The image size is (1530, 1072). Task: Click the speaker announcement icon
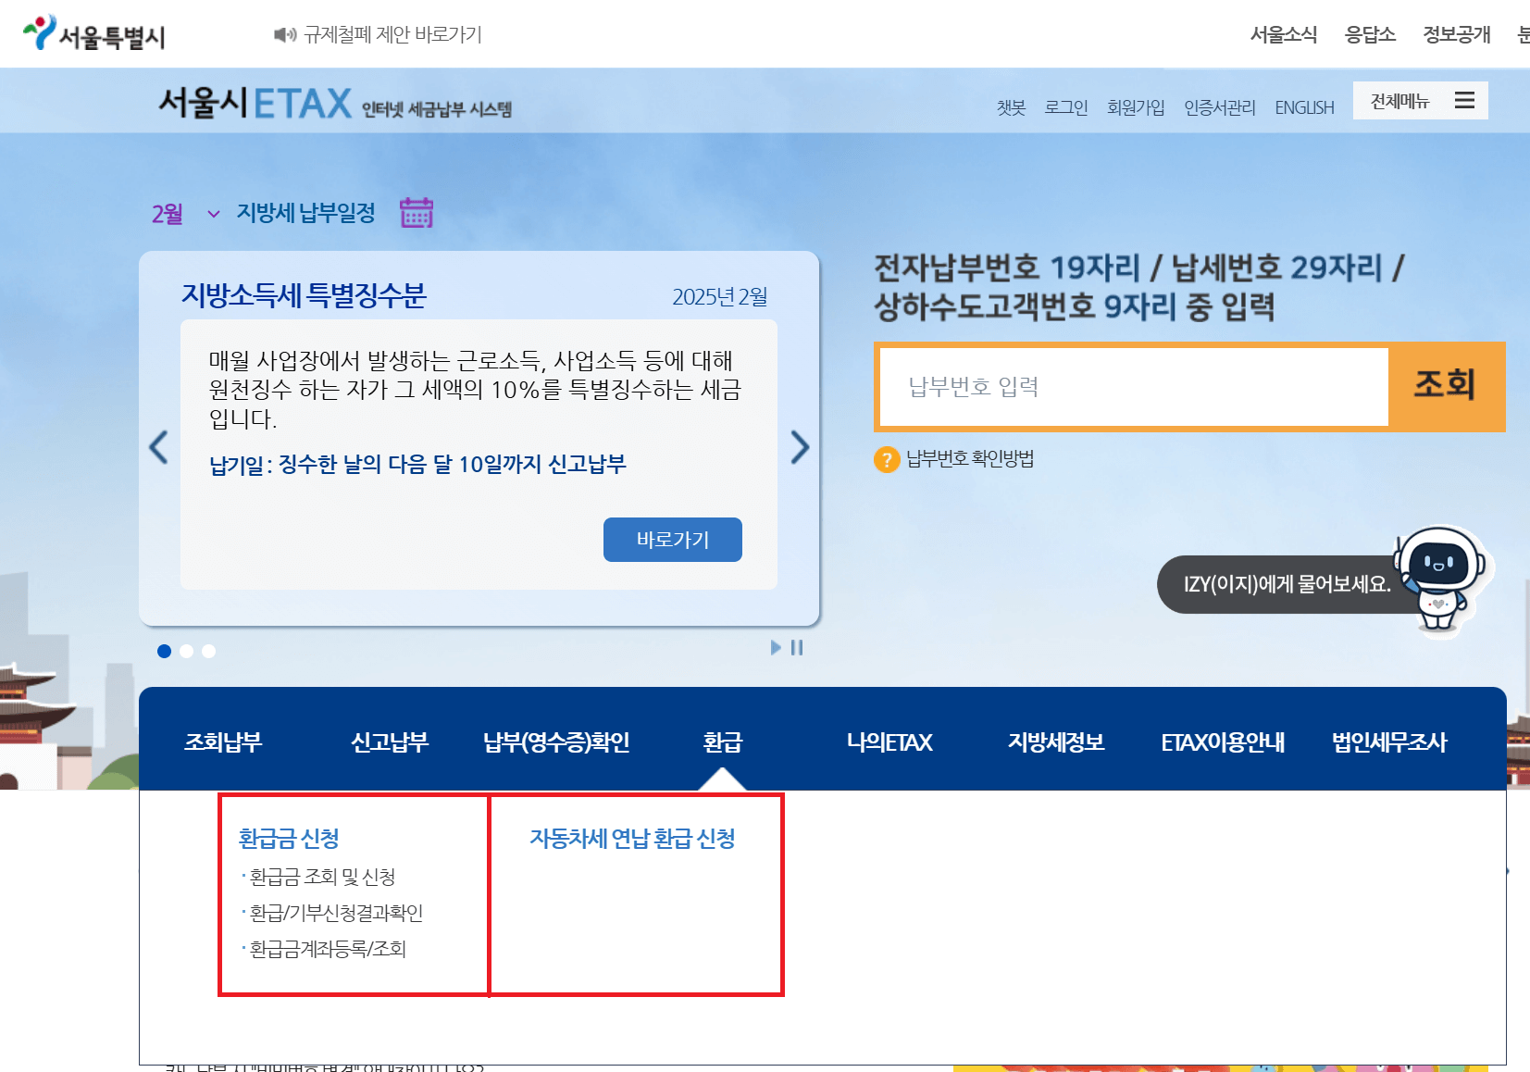coord(284,35)
